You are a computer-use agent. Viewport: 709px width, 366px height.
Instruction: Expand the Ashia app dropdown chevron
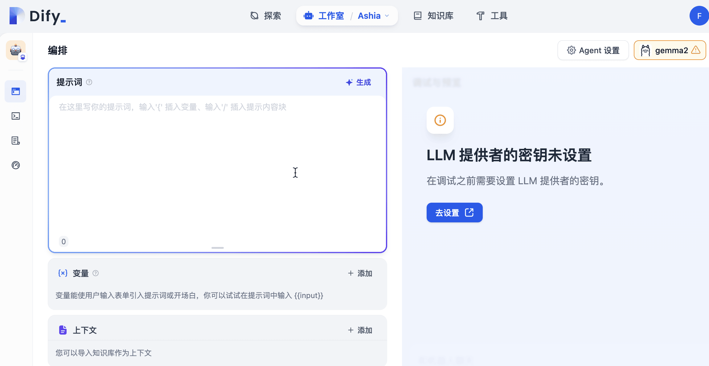pos(387,16)
